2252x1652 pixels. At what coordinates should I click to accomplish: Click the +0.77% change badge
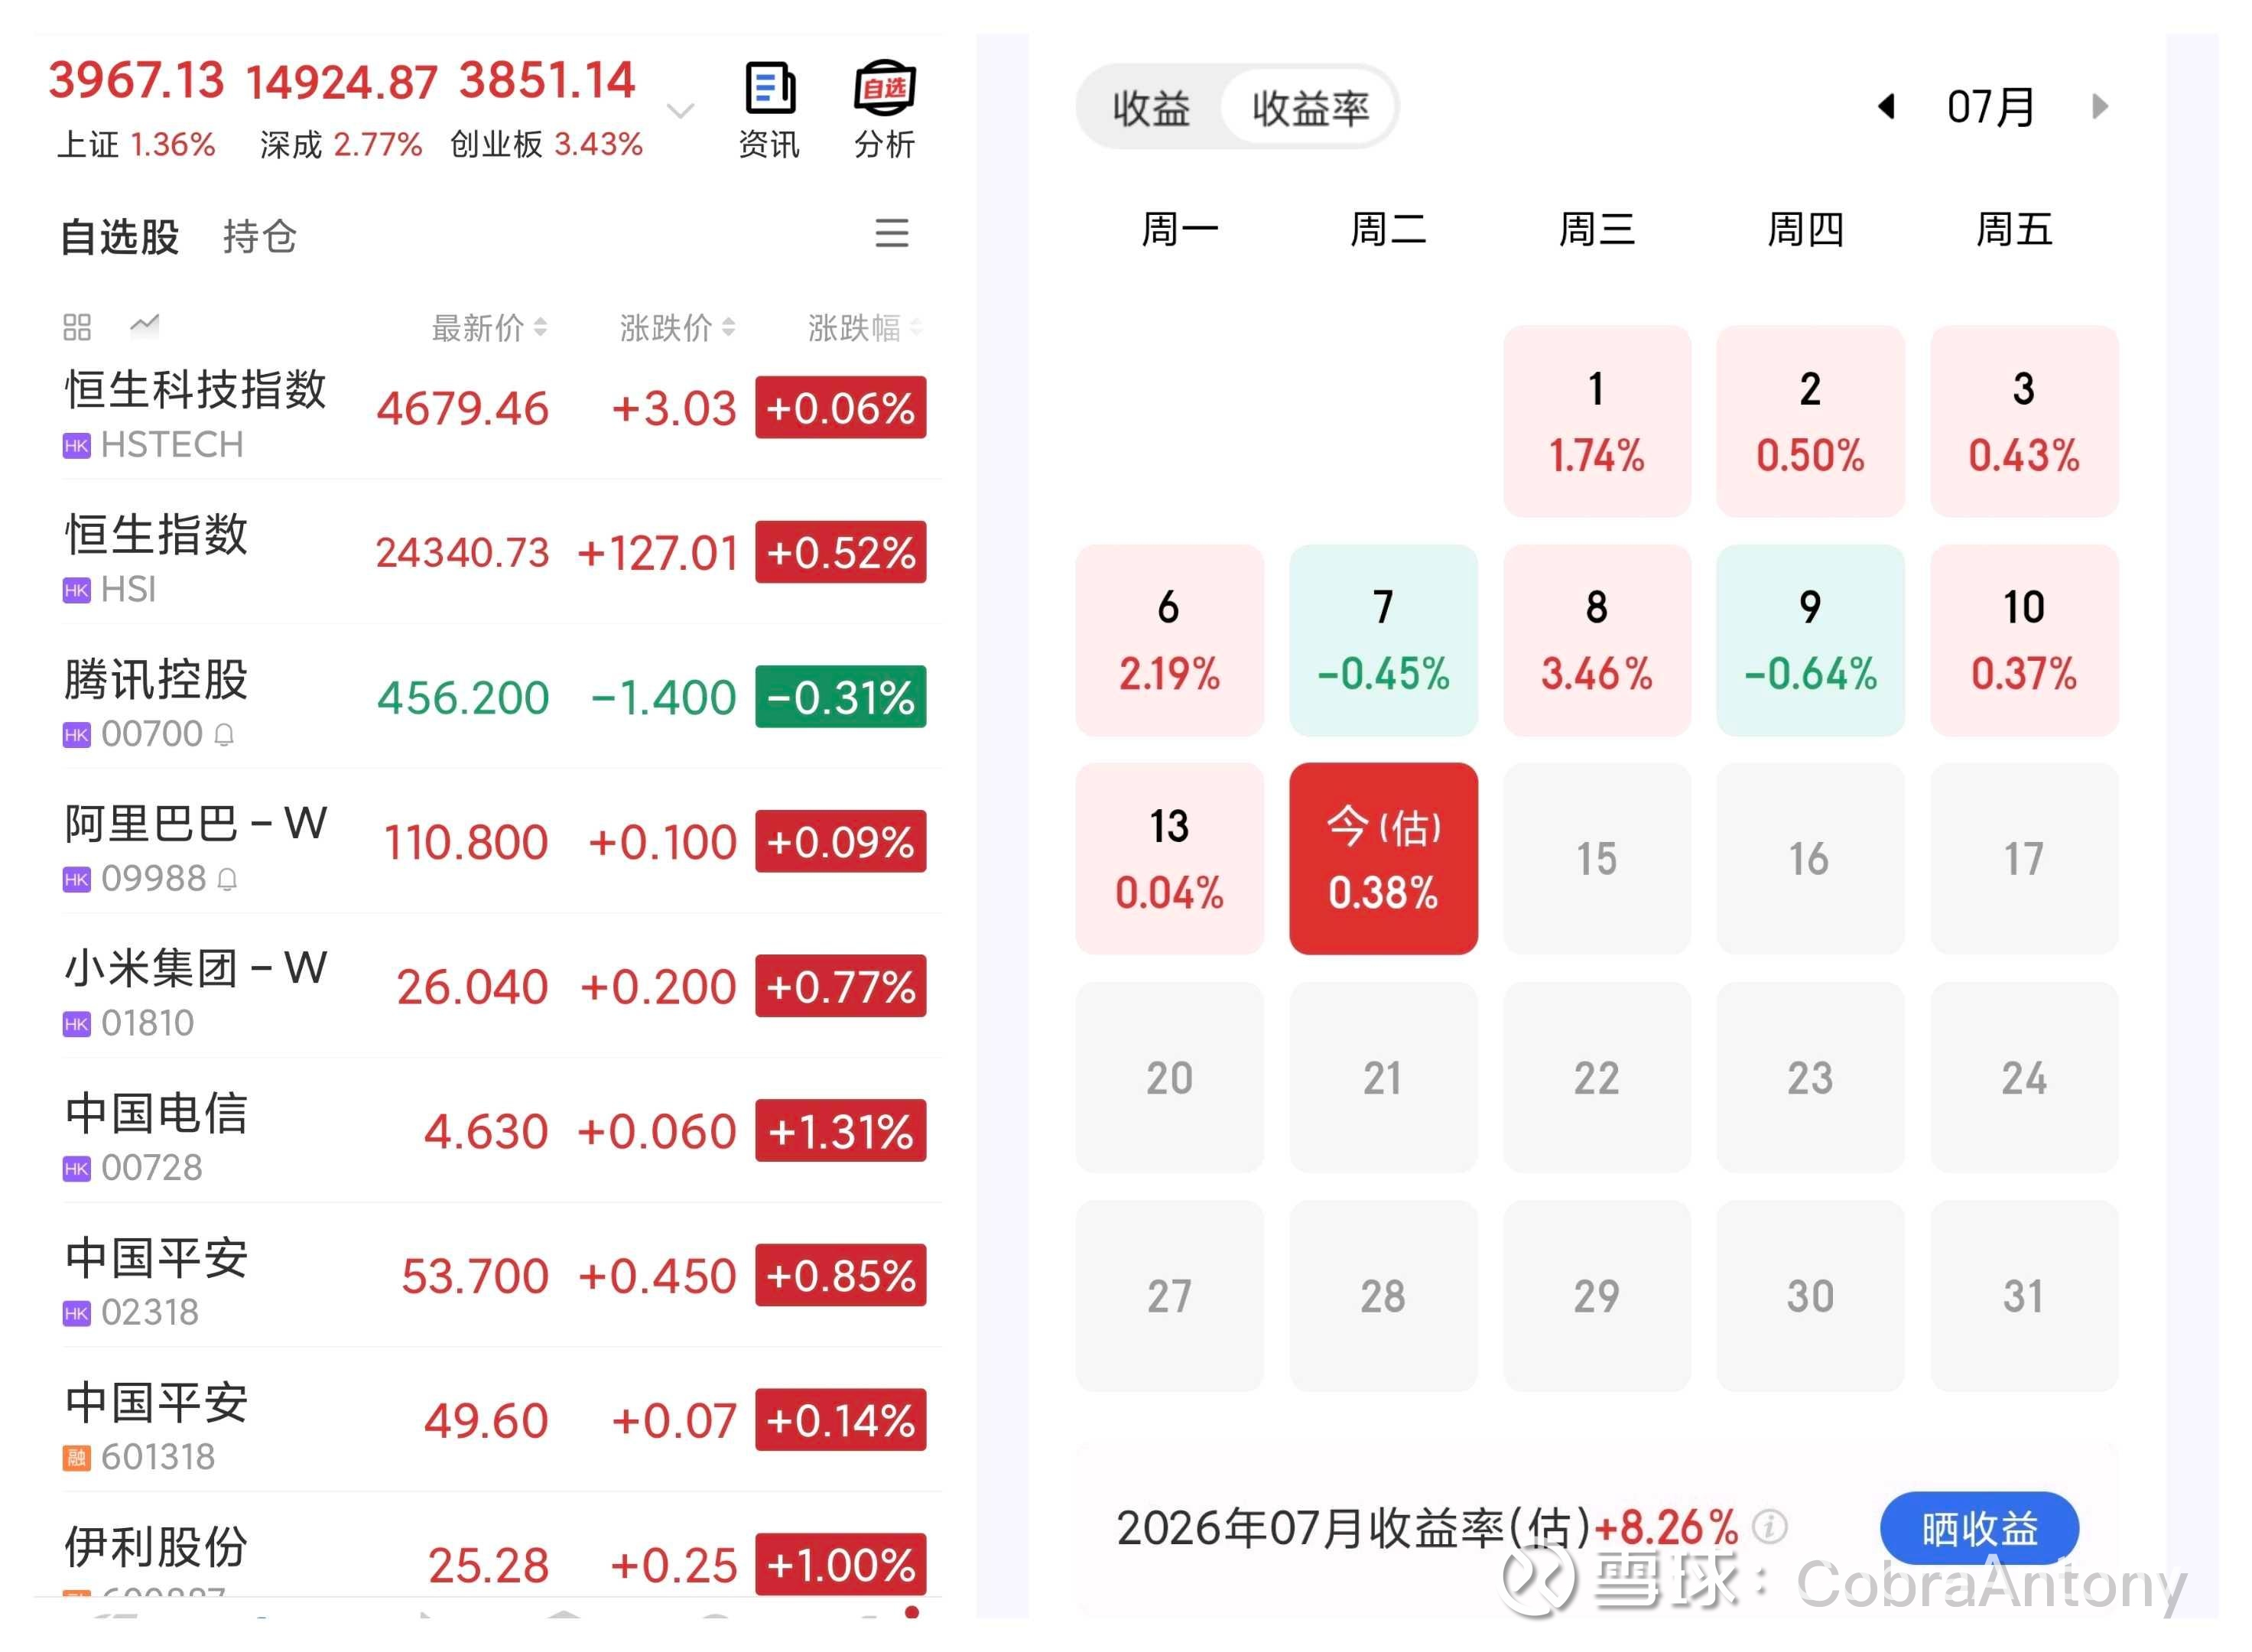click(x=840, y=986)
